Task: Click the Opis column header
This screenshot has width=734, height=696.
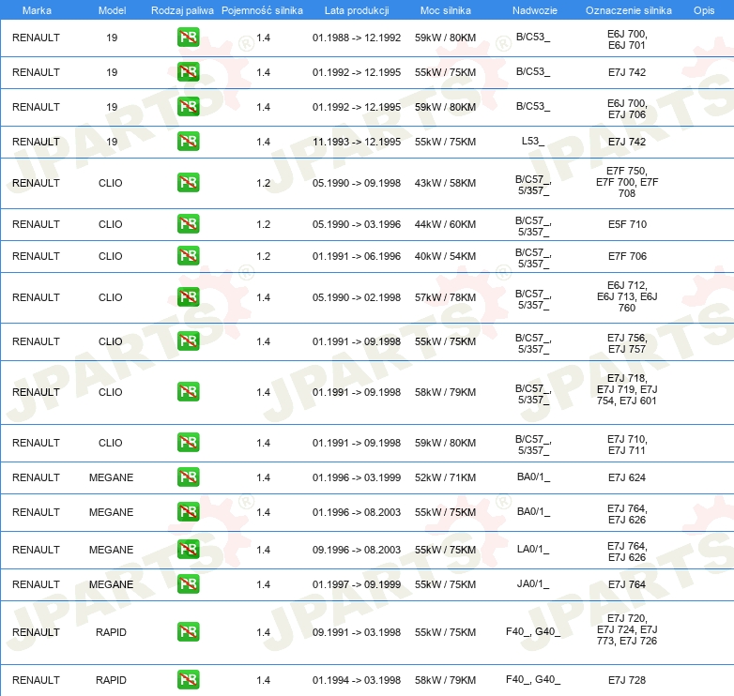Action: [x=704, y=10]
